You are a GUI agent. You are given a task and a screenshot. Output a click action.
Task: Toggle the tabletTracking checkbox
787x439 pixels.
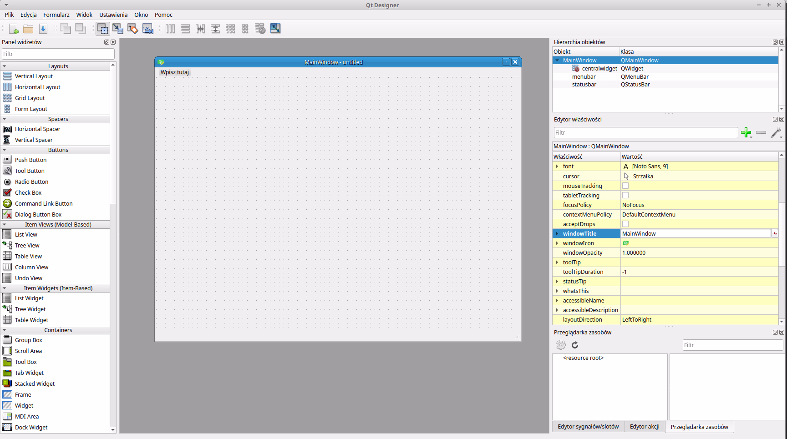point(625,195)
